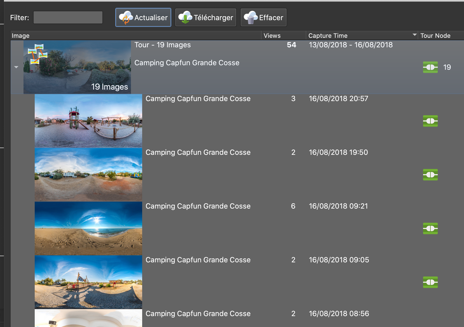Click the title of the 20:57 image row
Image resolution: width=464 pixels, height=327 pixels.
tap(198, 99)
